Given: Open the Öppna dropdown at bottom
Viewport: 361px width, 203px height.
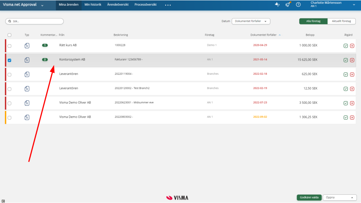Looking at the screenshot, I should click(340, 197).
